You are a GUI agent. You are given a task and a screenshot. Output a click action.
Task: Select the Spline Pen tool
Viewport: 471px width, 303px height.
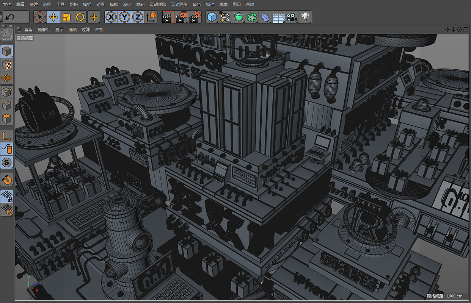click(225, 17)
